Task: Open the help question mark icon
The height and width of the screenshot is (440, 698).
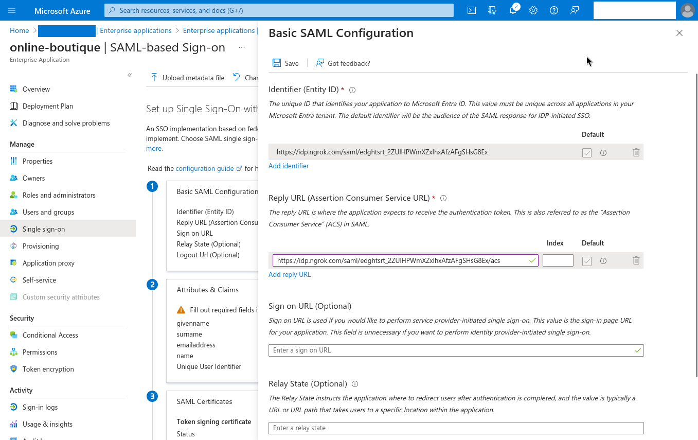Action: coord(553,10)
